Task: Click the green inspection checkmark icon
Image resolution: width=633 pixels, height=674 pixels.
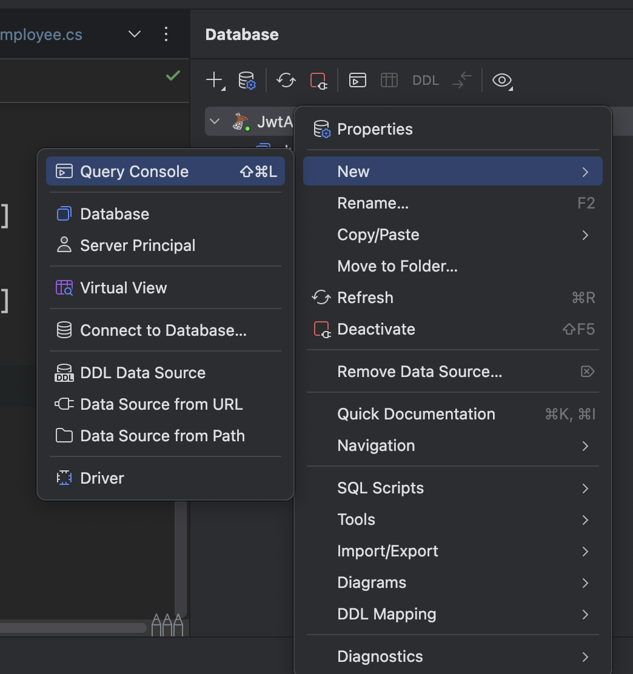Action: [x=173, y=76]
